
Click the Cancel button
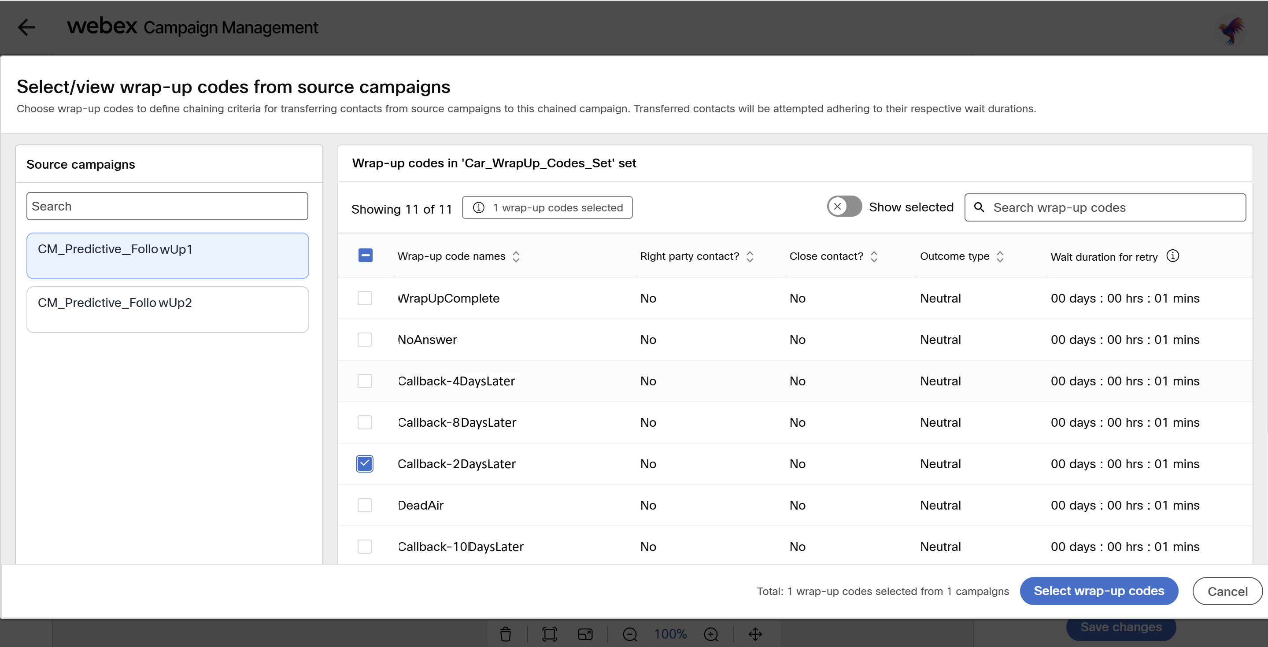click(1227, 592)
